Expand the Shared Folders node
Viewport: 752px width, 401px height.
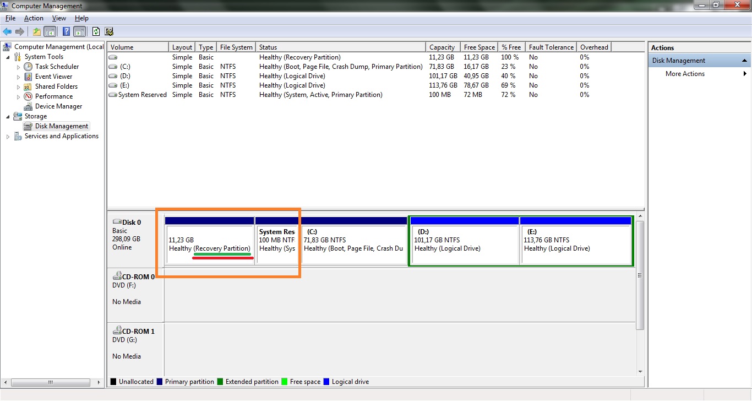point(18,86)
